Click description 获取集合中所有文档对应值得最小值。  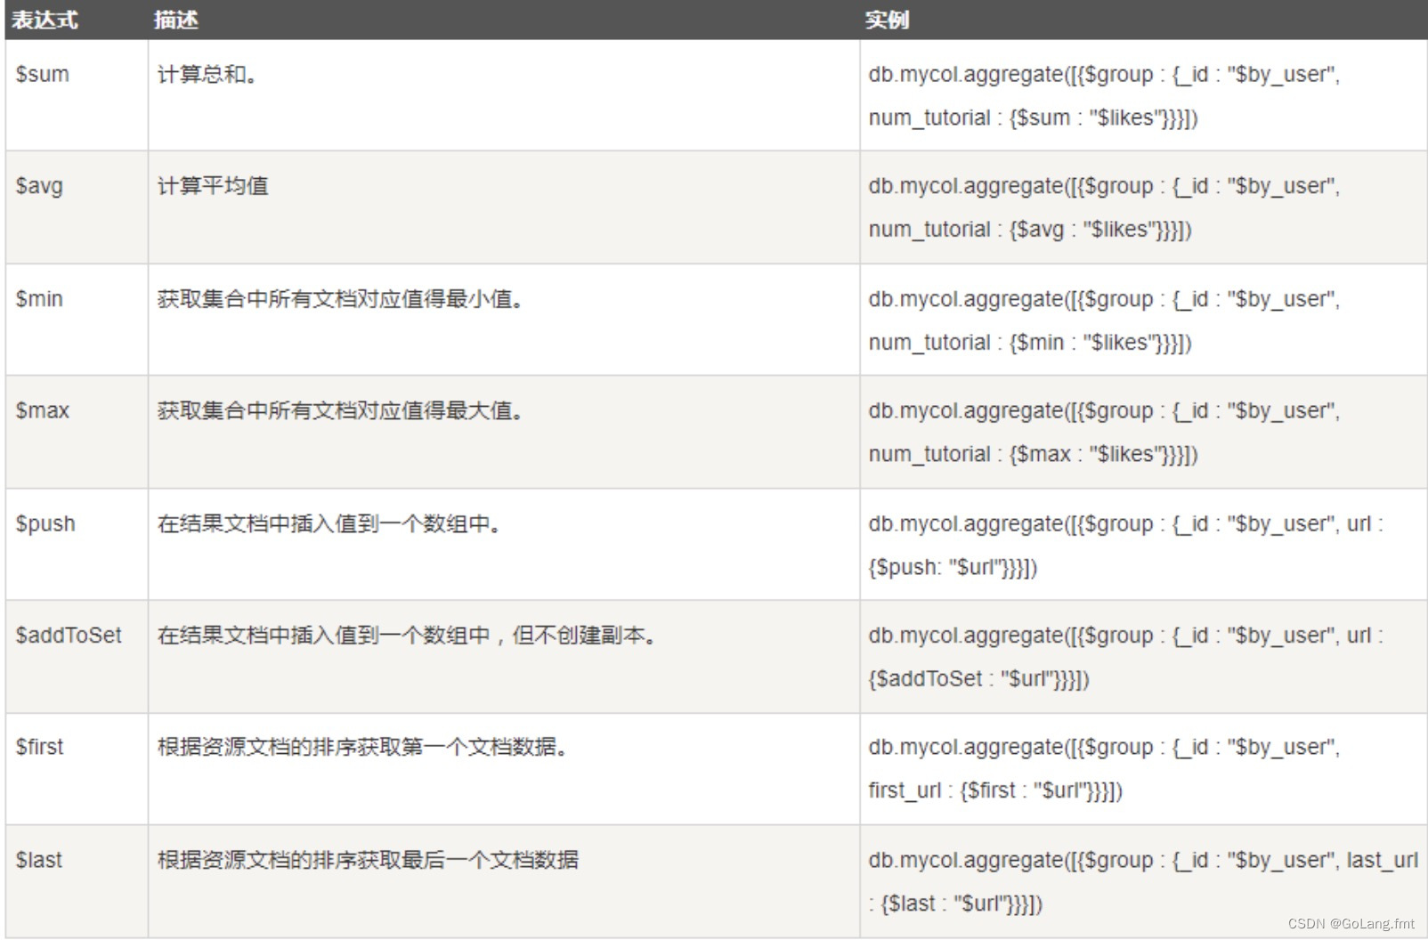click(x=341, y=299)
